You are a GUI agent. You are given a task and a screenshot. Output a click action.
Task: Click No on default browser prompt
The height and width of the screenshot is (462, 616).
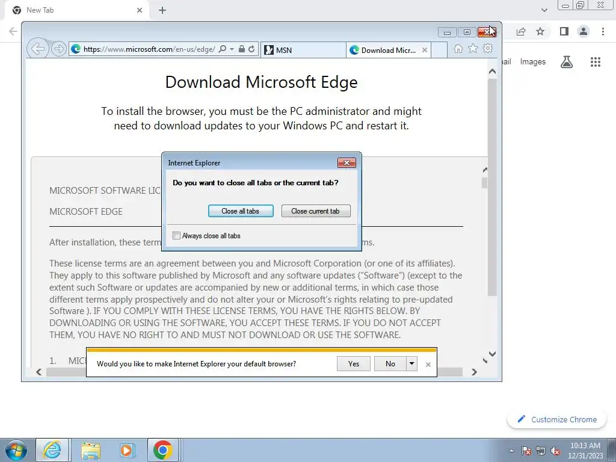click(x=390, y=364)
